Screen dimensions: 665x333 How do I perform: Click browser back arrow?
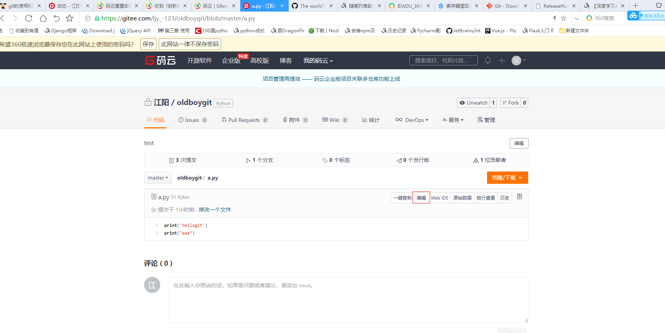(x=3, y=18)
